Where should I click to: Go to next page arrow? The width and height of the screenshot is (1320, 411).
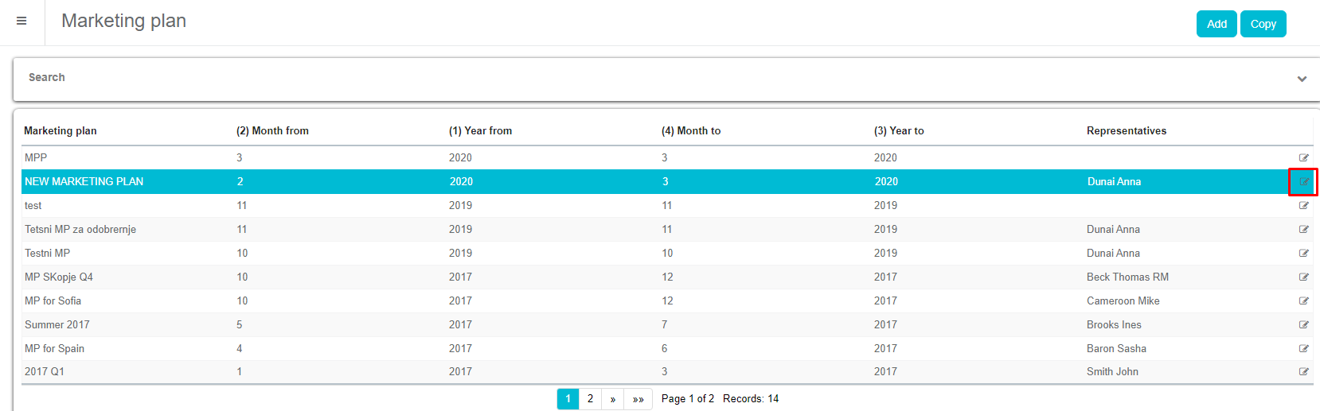click(x=612, y=399)
